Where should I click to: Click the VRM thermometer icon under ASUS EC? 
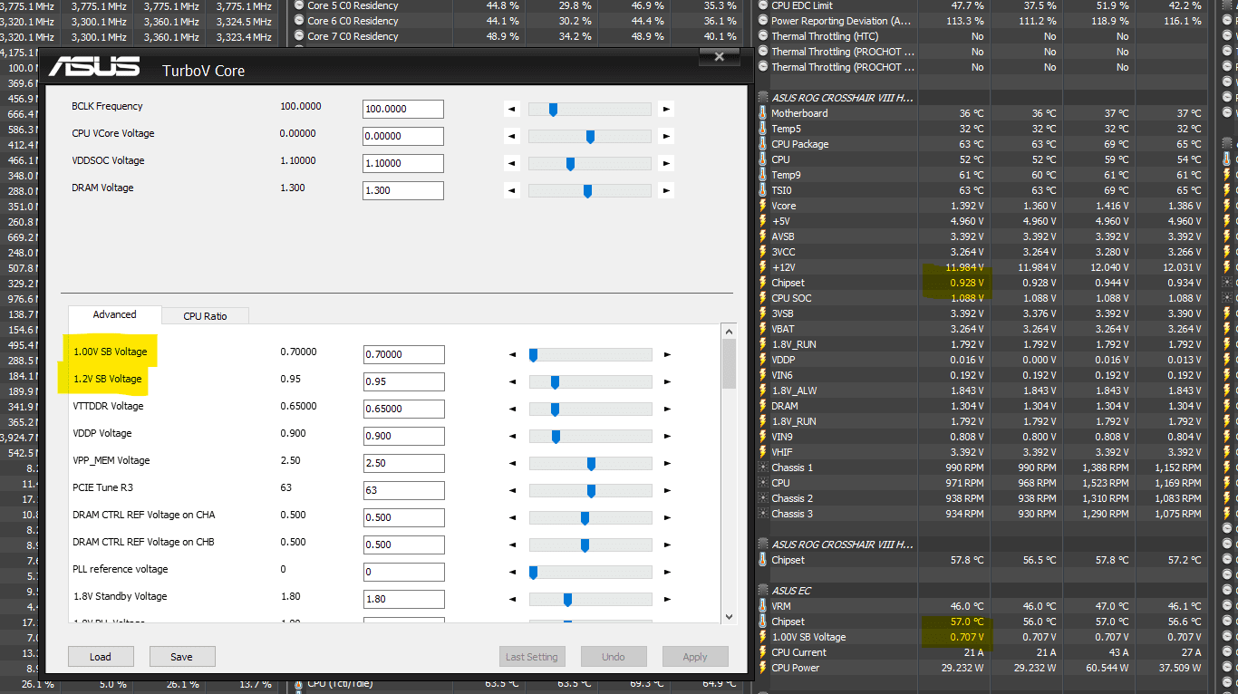pyautogui.click(x=762, y=606)
